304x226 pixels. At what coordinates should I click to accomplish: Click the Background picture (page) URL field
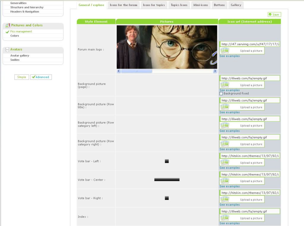tap(250, 78)
